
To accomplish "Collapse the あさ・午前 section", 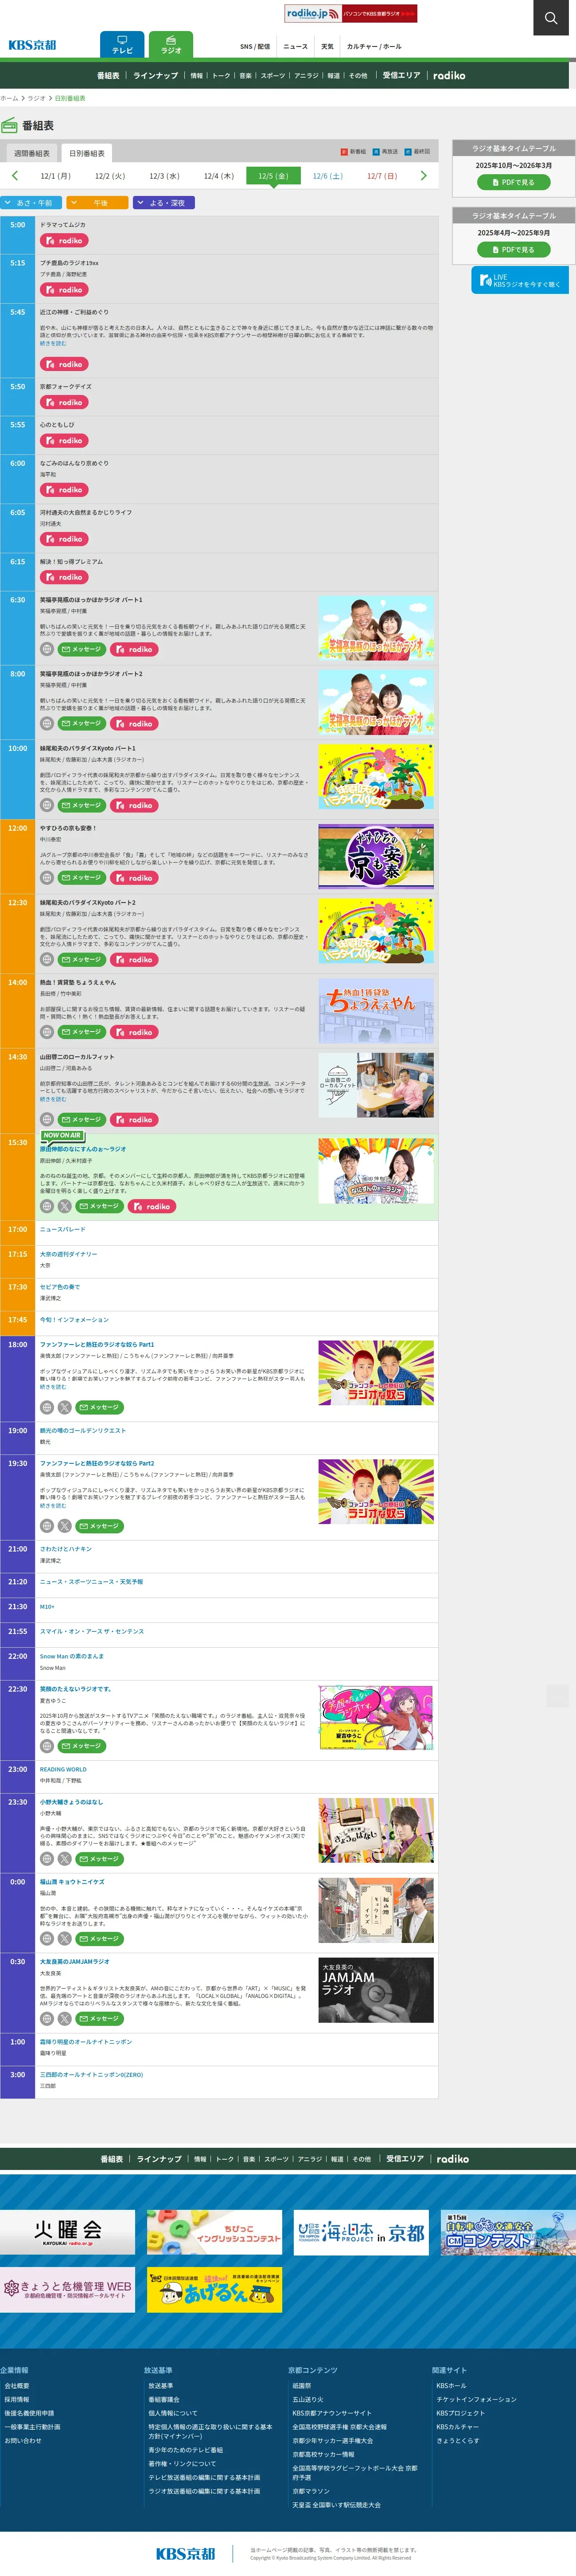I will 32,203.
